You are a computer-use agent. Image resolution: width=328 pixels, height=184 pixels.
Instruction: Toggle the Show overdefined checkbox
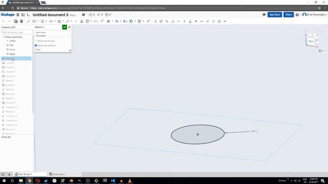36,45
